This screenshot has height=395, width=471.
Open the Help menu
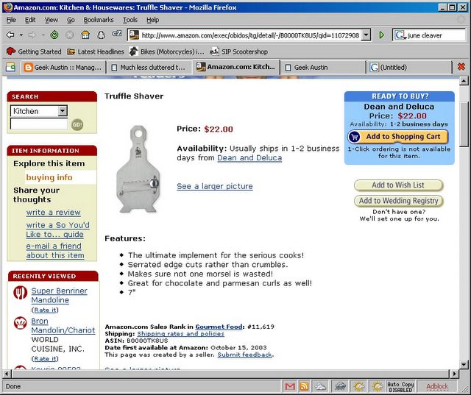(153, 20)
